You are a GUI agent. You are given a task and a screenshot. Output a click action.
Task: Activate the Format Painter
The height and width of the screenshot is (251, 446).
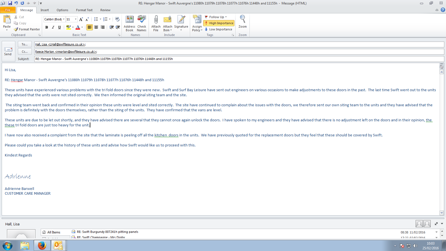pos(27,29)
